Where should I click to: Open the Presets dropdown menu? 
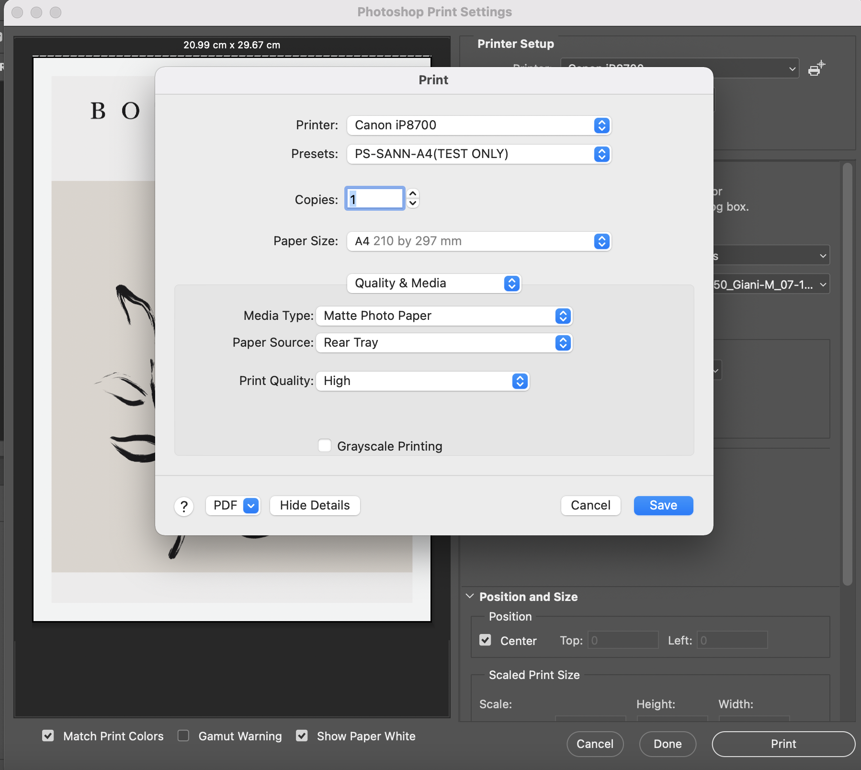click(479, 154)
